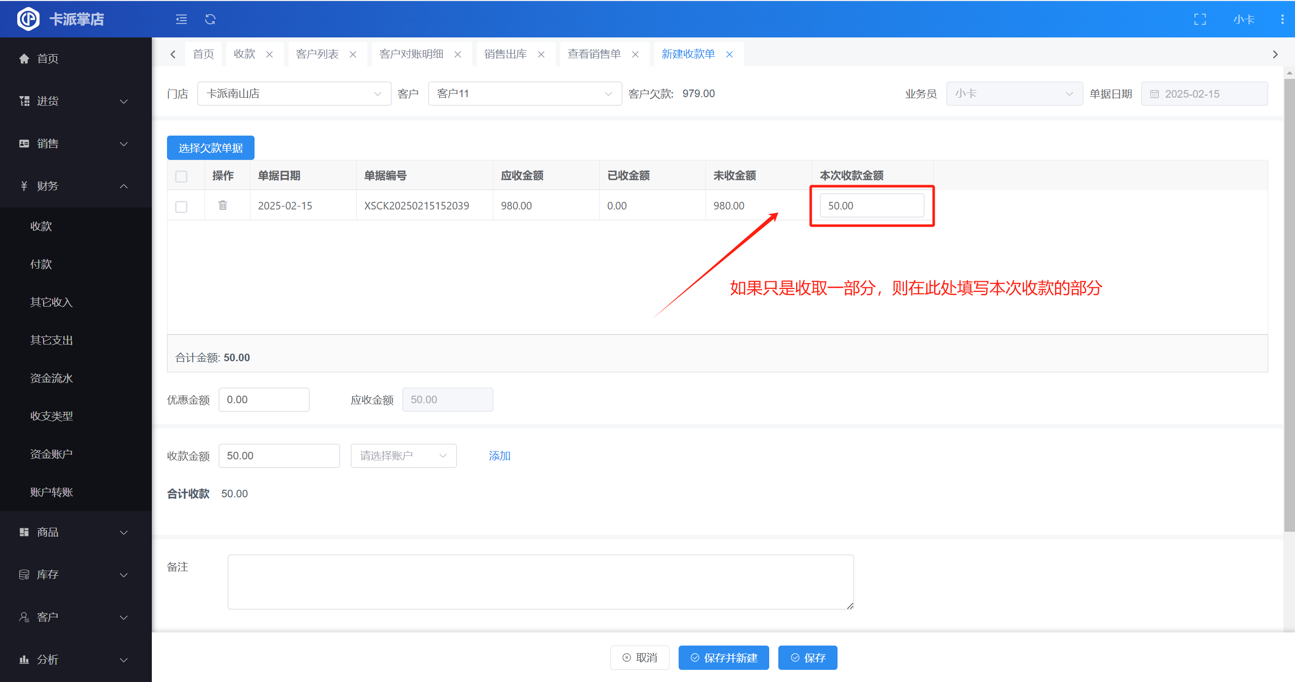Click the sidebar collapse menu icon
Image resolution: width=1295 pixels, height=682 pixels.
click(x=181, y=19)
